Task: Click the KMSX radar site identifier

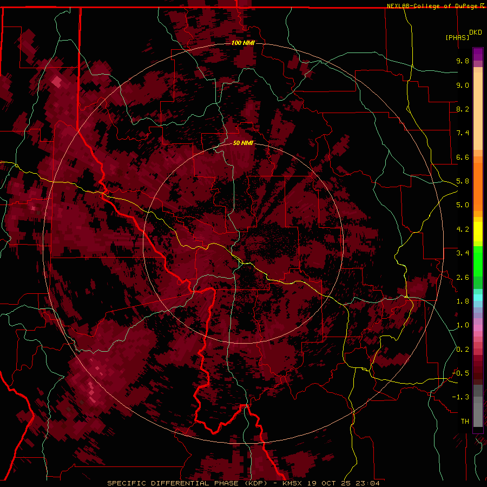Action: click(293, 483)
